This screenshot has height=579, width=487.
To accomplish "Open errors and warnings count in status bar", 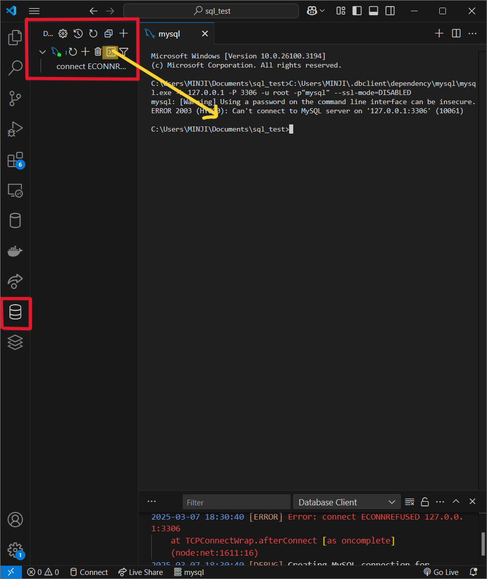I will pos(43,572).
